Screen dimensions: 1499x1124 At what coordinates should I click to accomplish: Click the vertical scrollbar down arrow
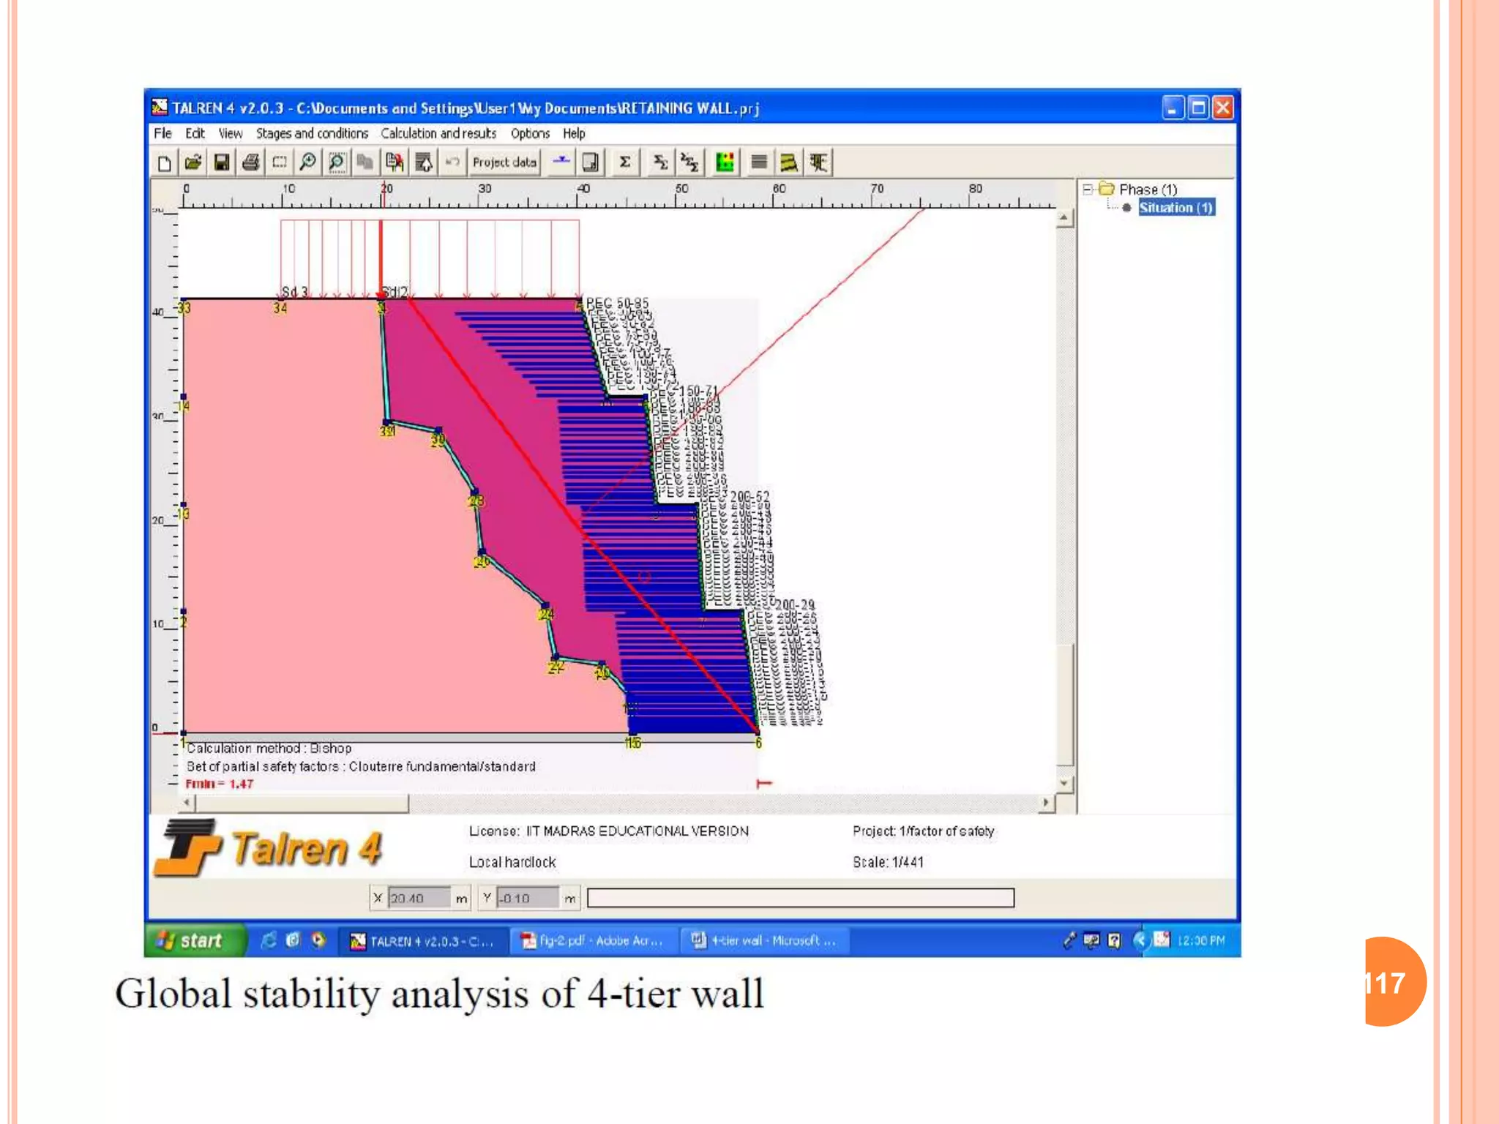[x=1065, y=784]
